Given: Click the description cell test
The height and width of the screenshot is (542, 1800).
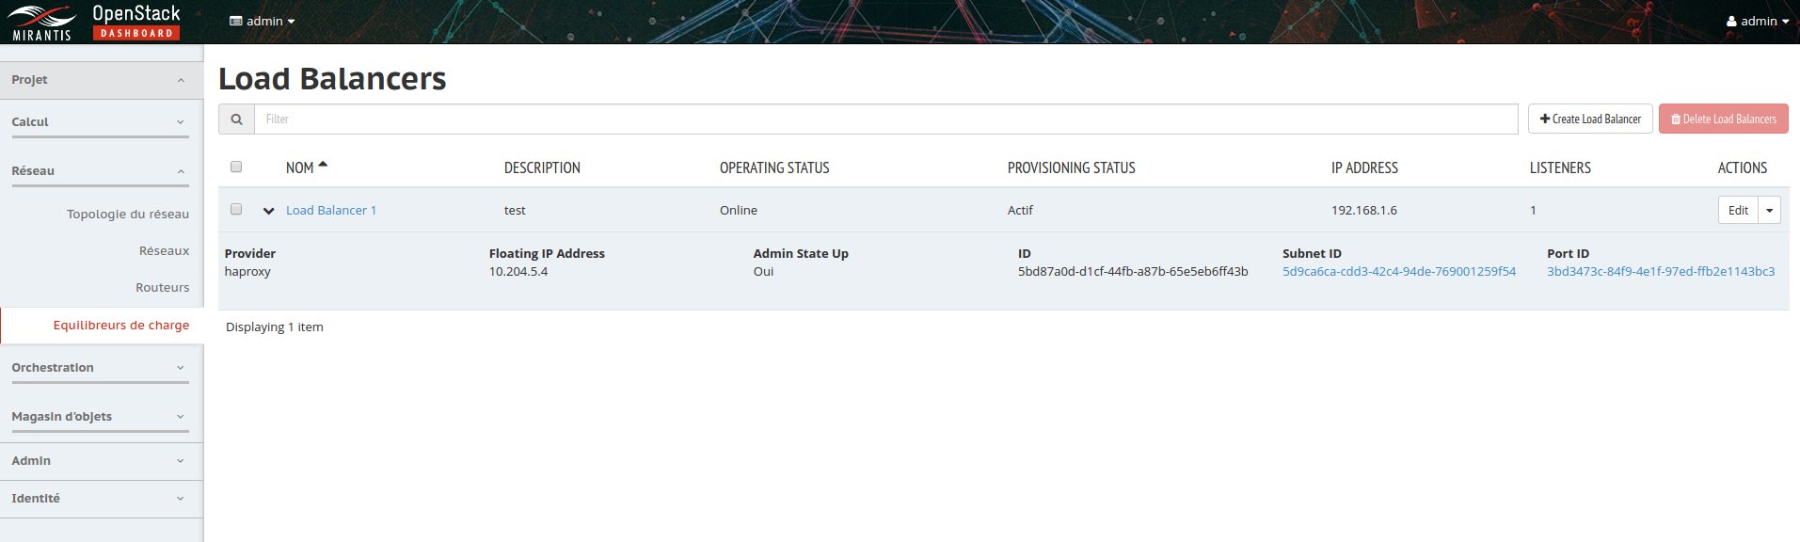Looking at the screenshot, I should (515, 210).
